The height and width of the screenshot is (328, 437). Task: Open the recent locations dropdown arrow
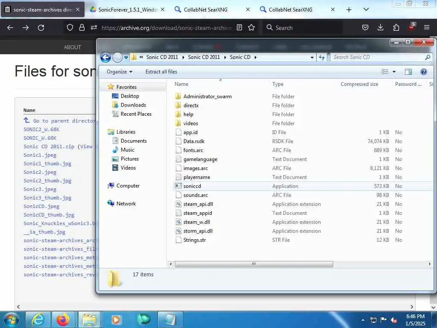(126, 58)
